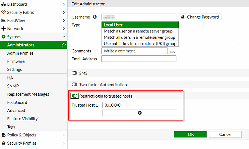Screen dimensions: 249x149
Task: Click the Policy & Objects label
Action: pos(22,135)
